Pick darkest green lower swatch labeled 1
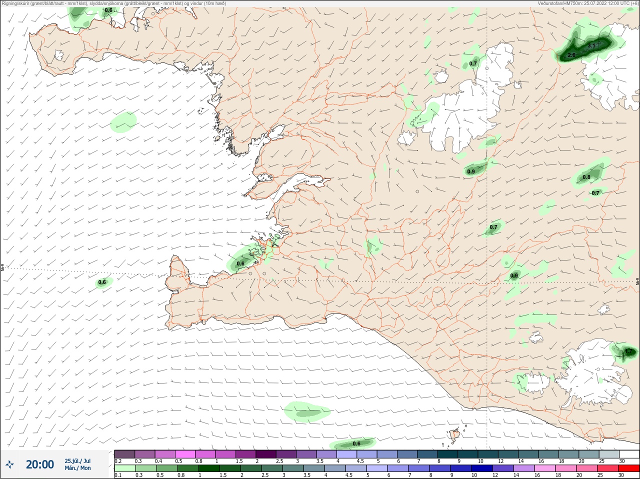Screen dimensions: 640x479 click(x=209, y=468)
